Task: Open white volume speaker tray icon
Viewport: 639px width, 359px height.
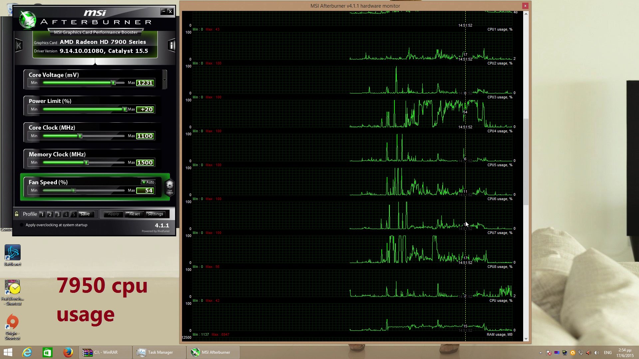Action: pos(596,353)
